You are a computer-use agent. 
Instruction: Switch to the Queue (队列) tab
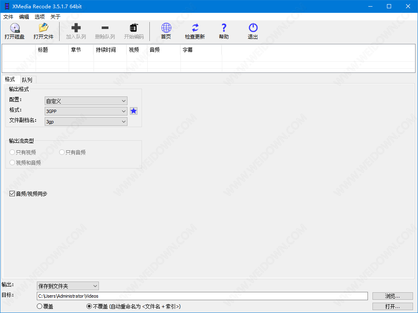click(27, 80)
